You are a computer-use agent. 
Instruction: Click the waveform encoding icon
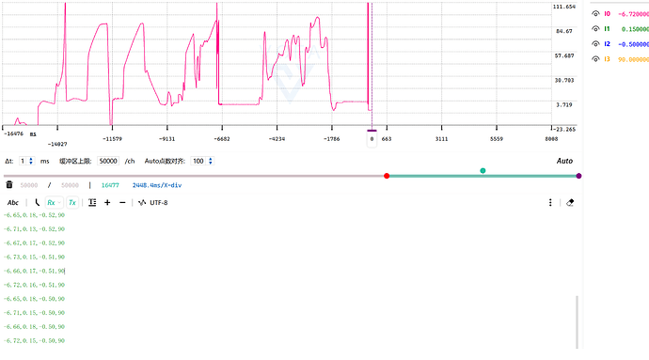142,202
